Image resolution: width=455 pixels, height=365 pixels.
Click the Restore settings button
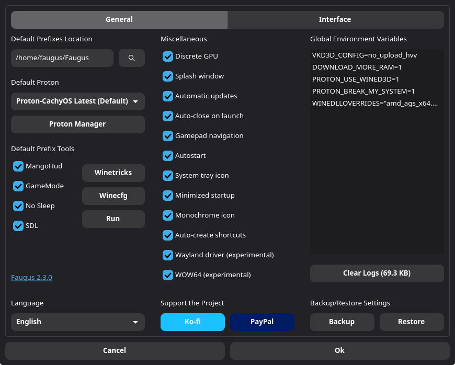pyautogui.click(x=412, y=322)
